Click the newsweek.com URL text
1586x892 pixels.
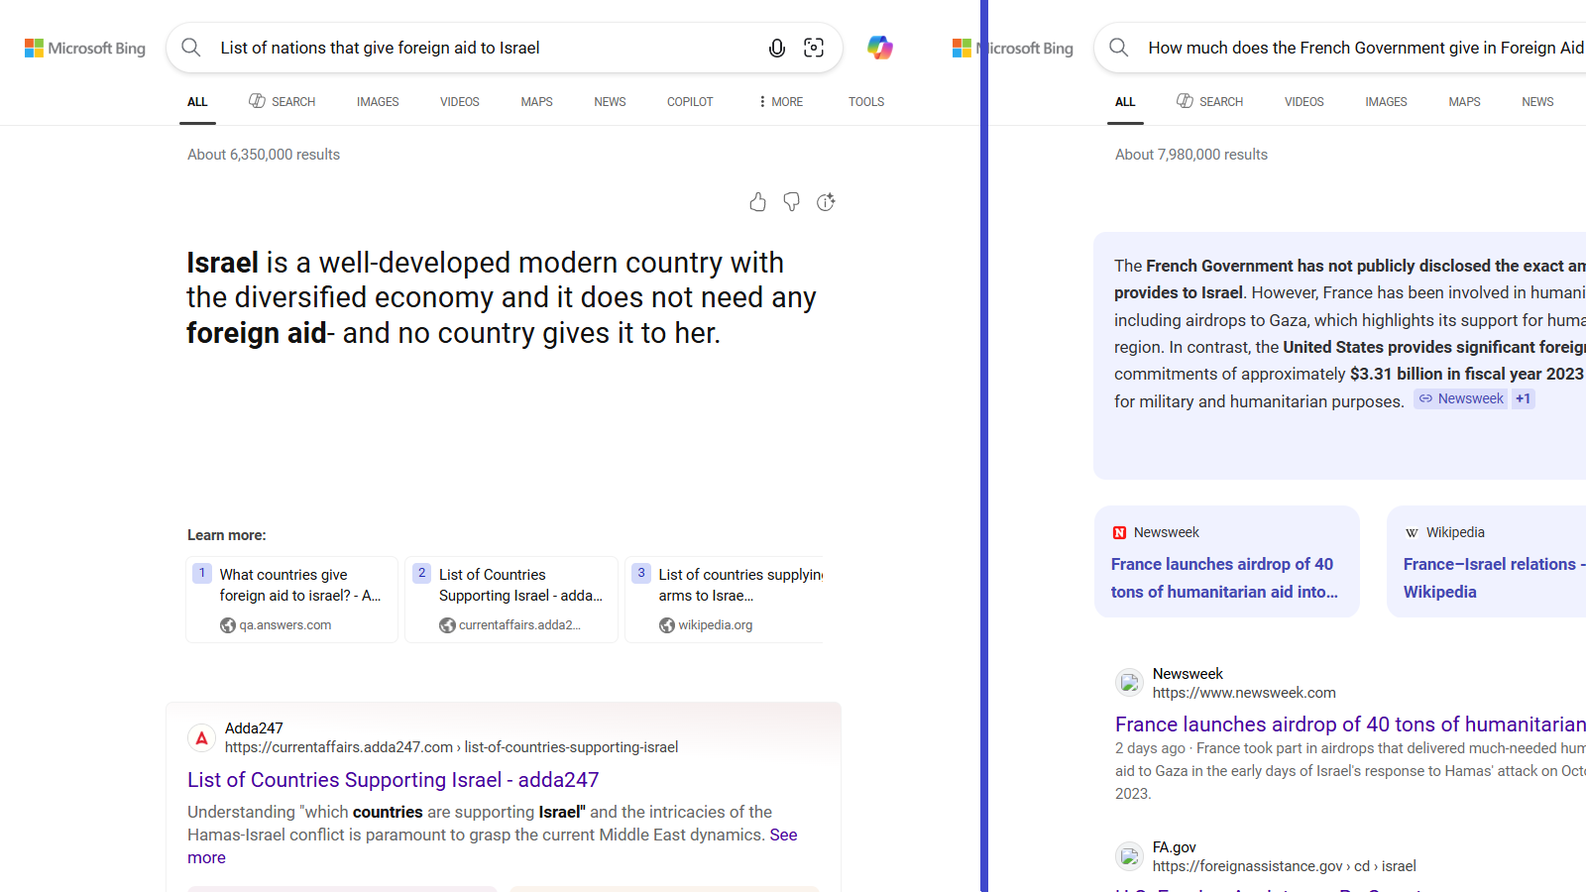(1244, 693)
